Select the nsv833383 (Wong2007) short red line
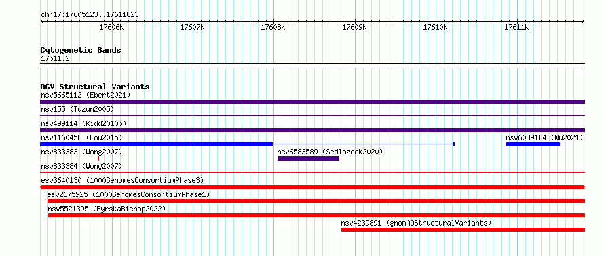The width and height of the screenshot is (604, 256). point(70,158)
